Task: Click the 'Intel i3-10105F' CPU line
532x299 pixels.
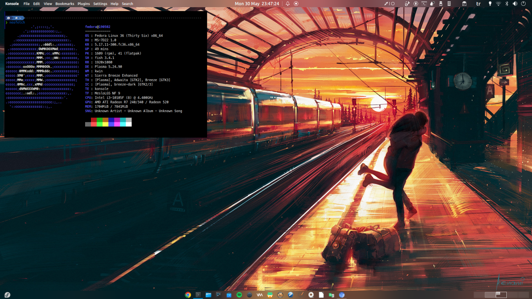Action: coord(124,98)
